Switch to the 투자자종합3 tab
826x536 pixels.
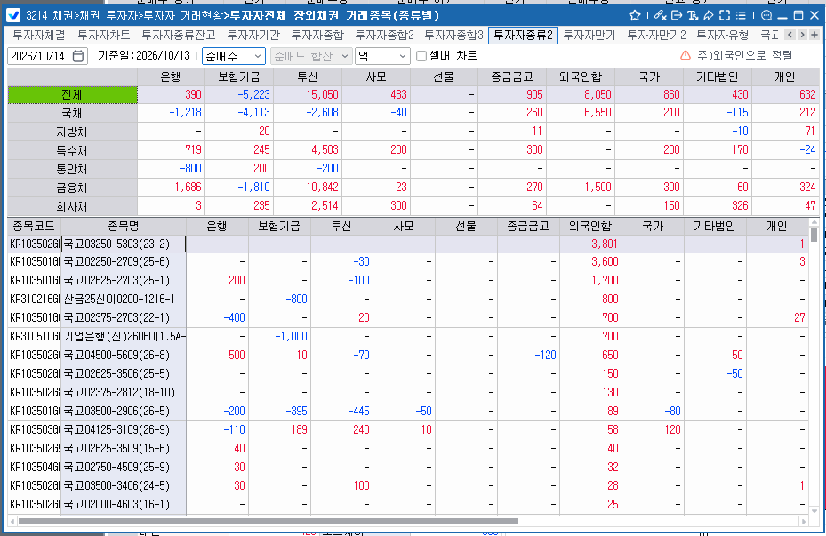(x=454, y=36)
